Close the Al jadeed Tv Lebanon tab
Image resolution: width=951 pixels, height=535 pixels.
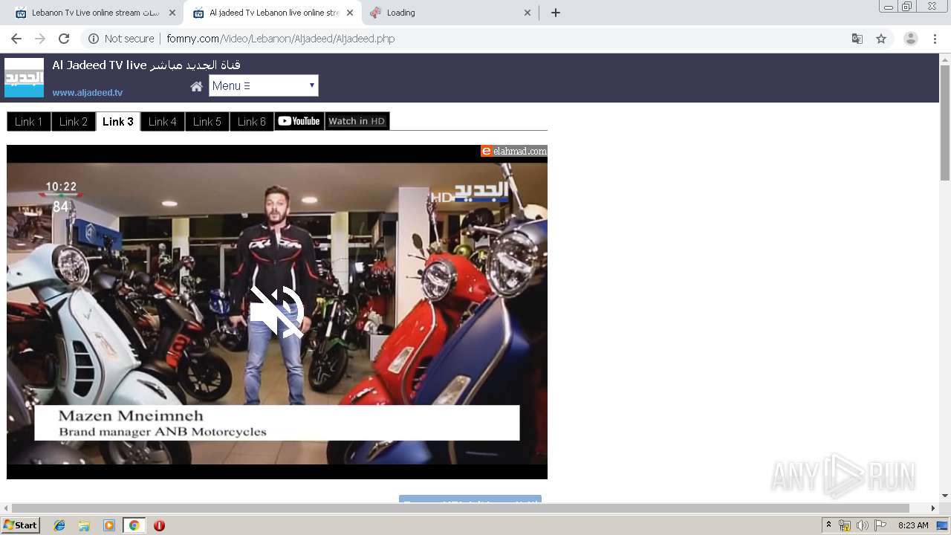coord(350,13)
